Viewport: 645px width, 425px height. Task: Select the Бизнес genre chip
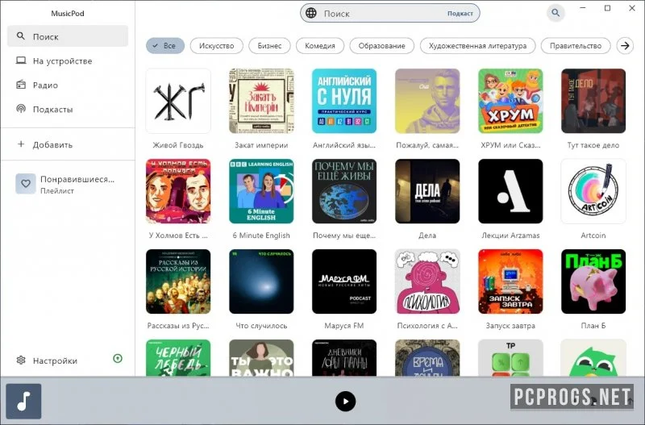pos(269,46)
